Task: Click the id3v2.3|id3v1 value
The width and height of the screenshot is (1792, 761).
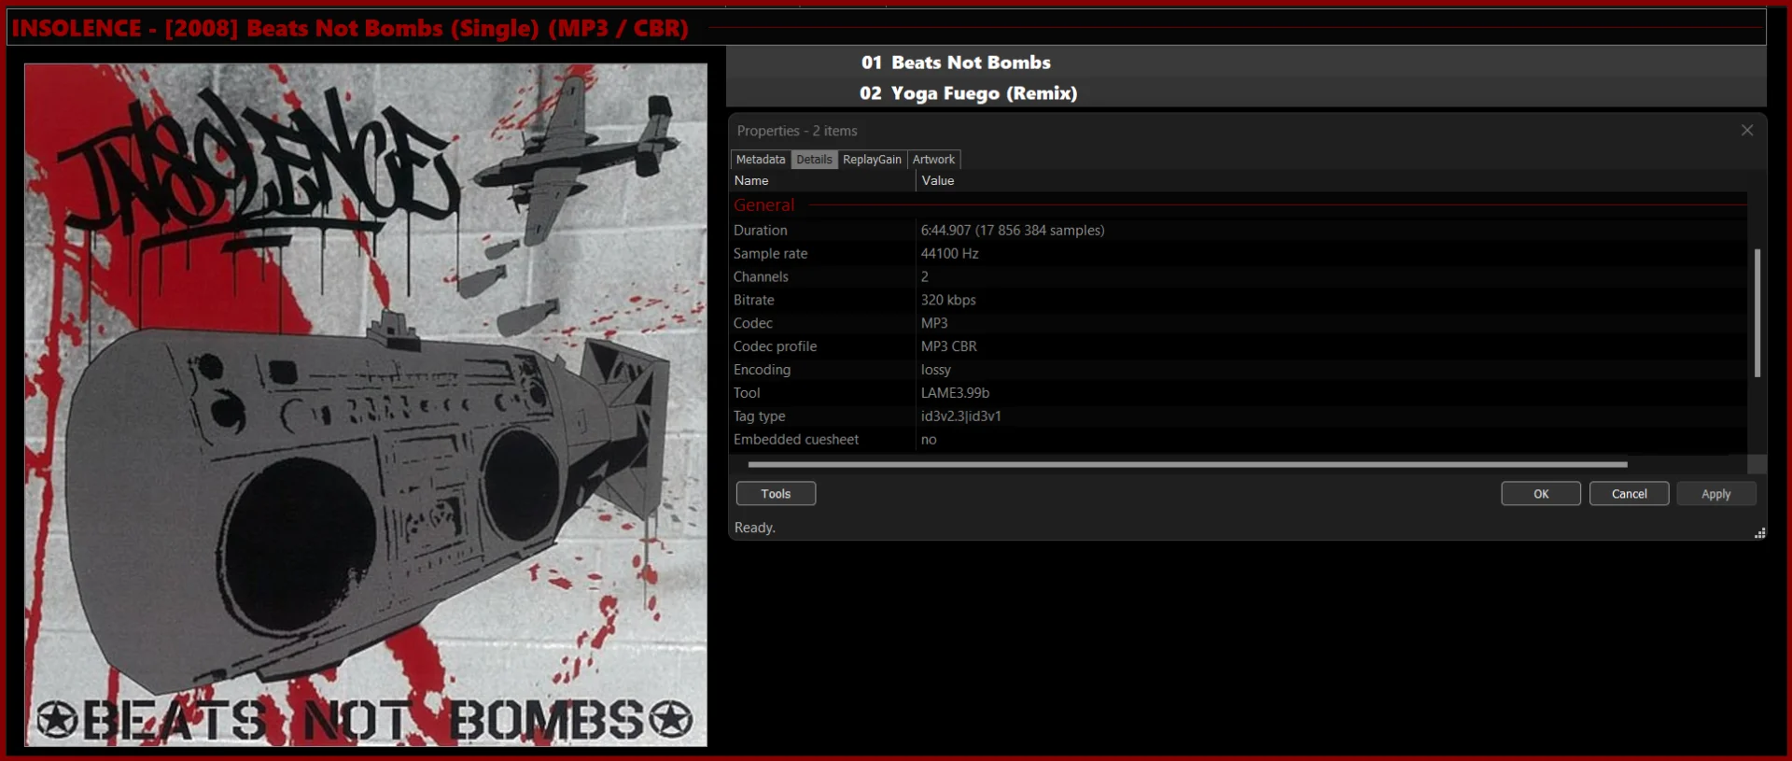Action: (960, 416)
